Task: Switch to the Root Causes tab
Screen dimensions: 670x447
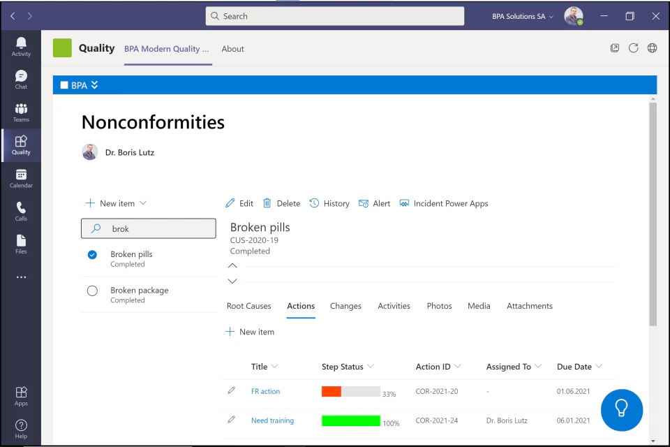Action: pyautogui.click(x=248, y=306)
